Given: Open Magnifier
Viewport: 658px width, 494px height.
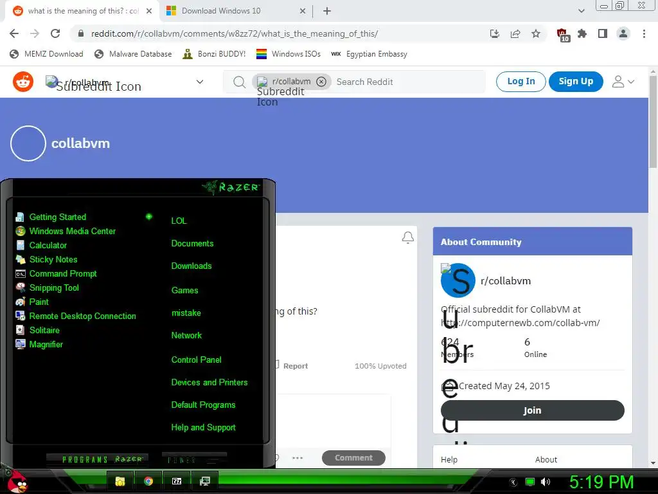Looking at the screenshot, I should point(46,345).
